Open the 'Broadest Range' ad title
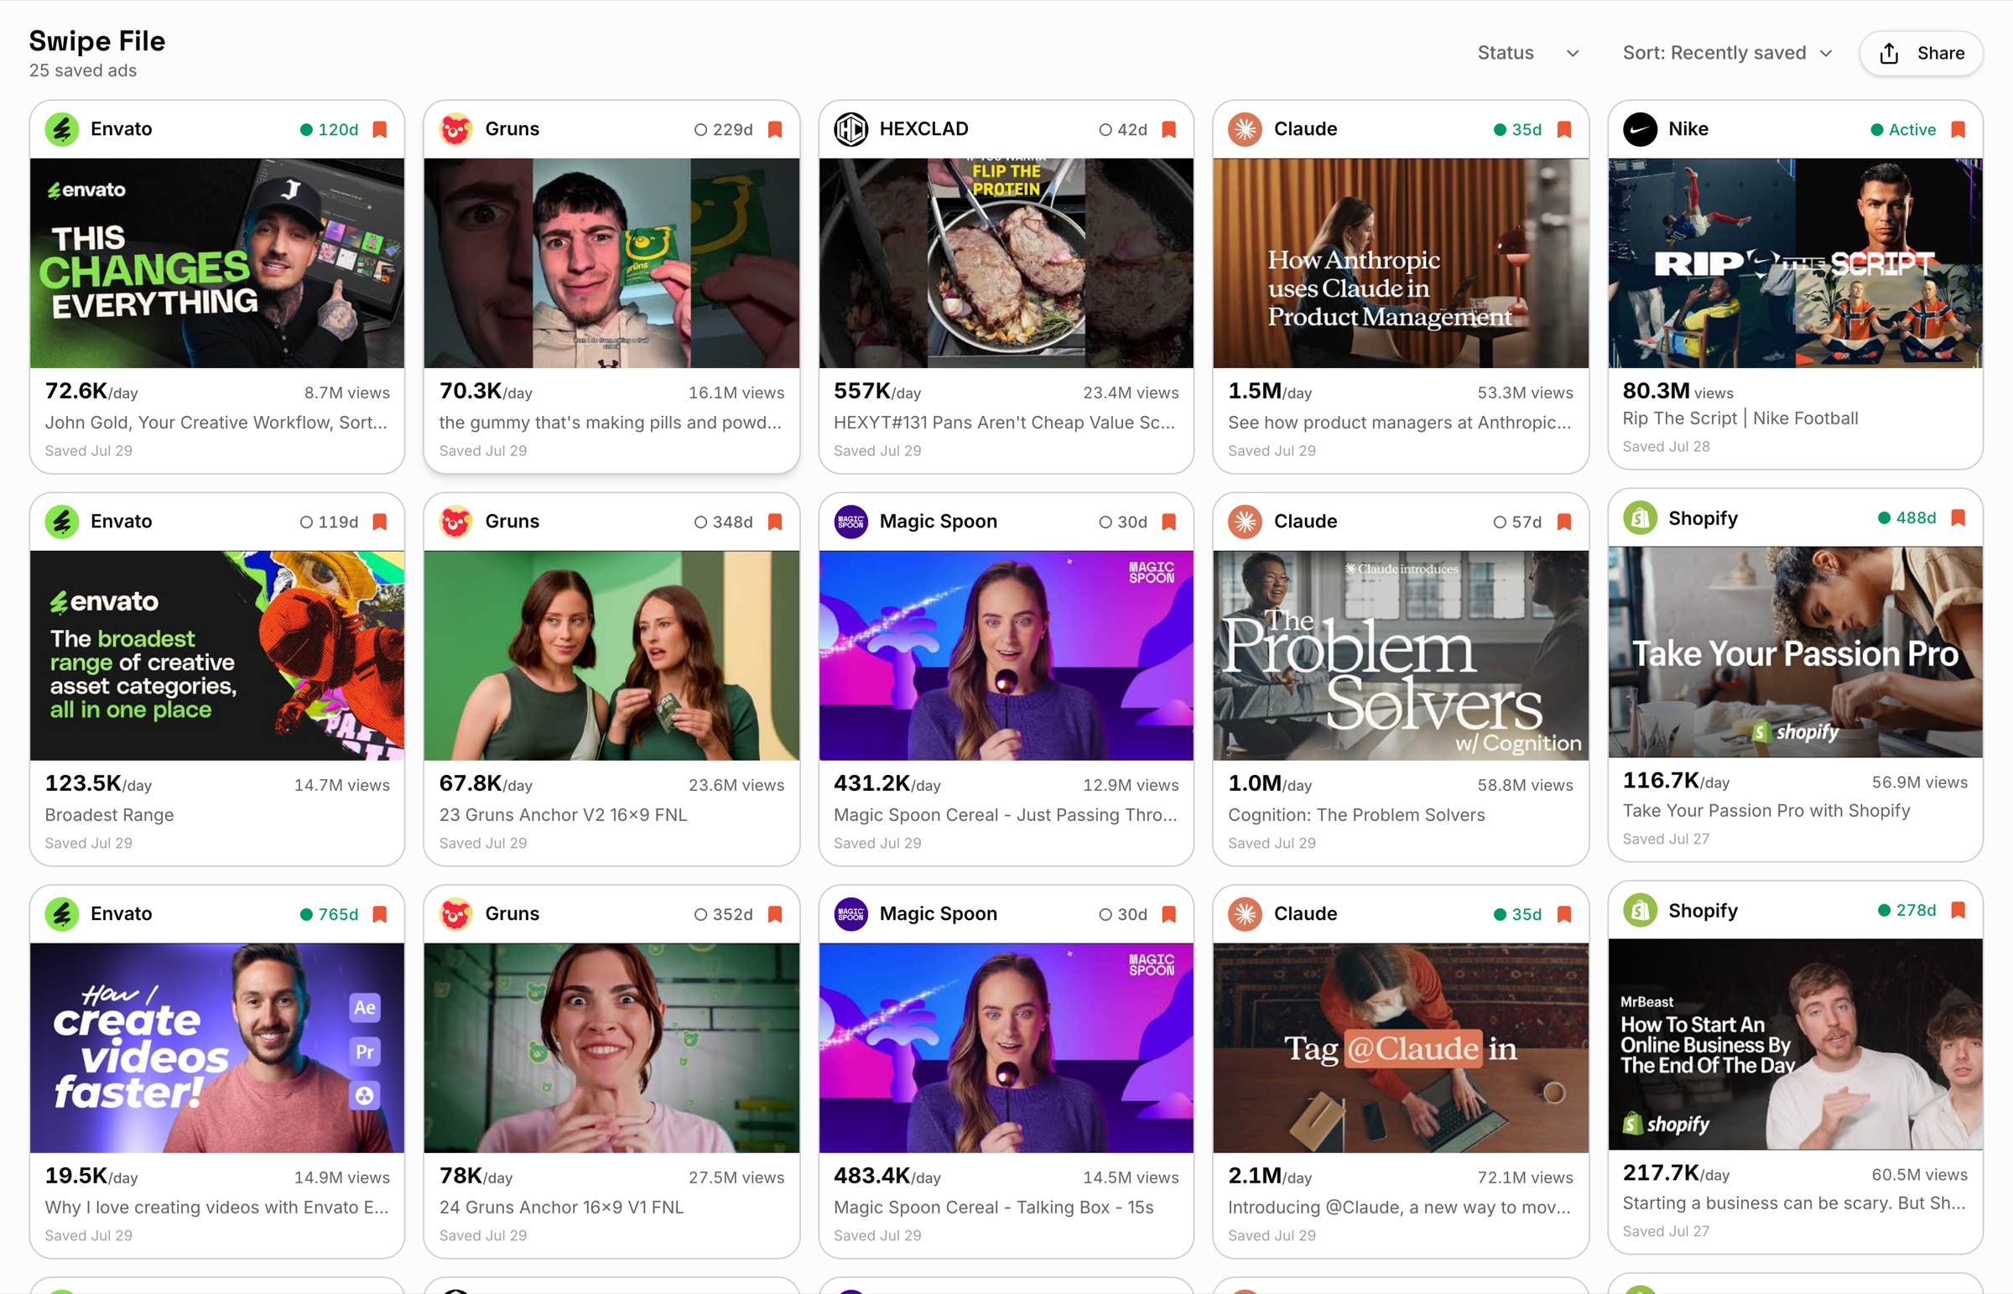This screenshot has height=1294, width=2013. [x=109, y=815]
